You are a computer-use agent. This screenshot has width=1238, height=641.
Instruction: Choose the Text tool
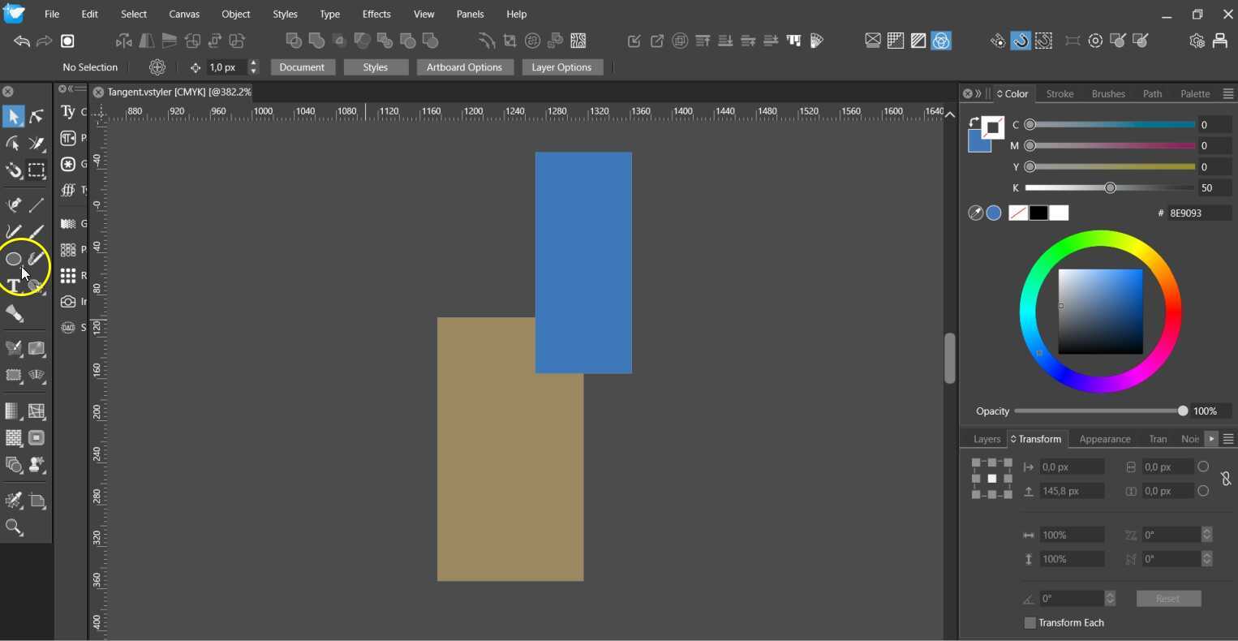pyautogui.click(x=13, y=285)
